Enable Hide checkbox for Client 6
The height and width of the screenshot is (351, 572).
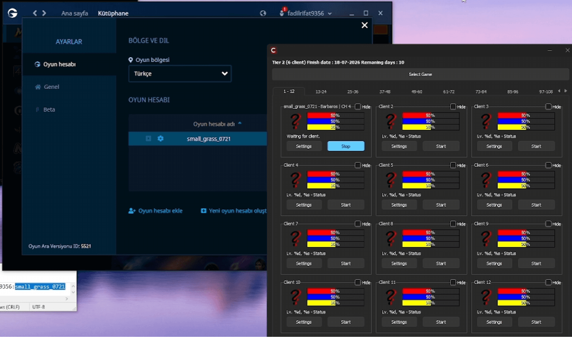548,165
